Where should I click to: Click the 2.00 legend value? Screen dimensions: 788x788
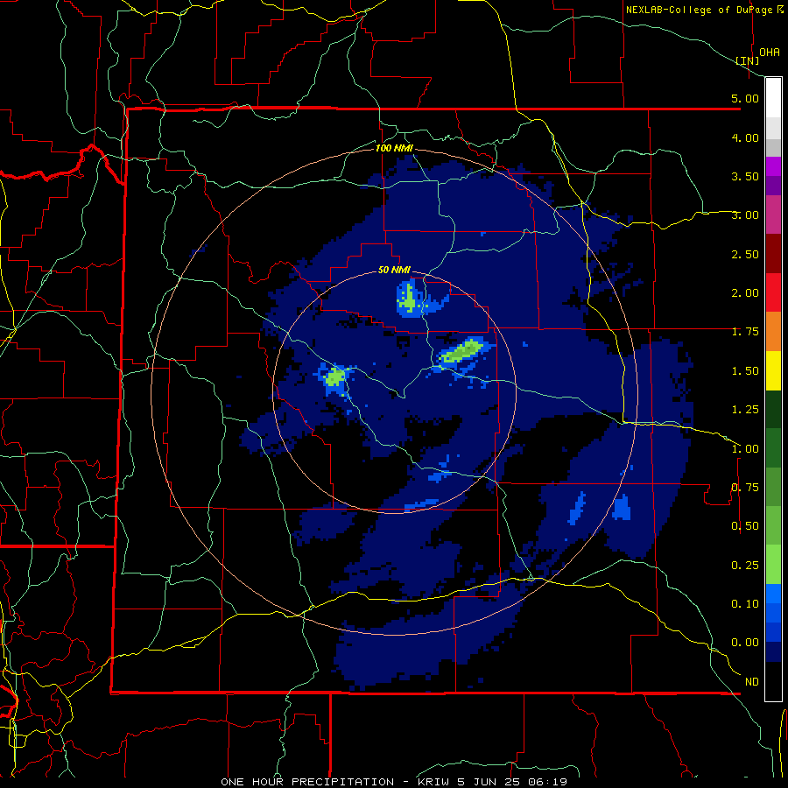pyautogui.click(x=745, y=293)
